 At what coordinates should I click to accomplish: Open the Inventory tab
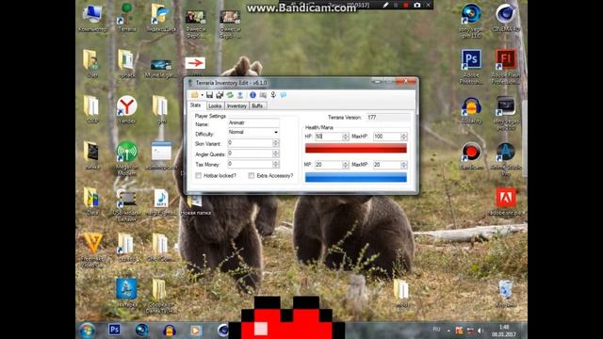[236, 105]
